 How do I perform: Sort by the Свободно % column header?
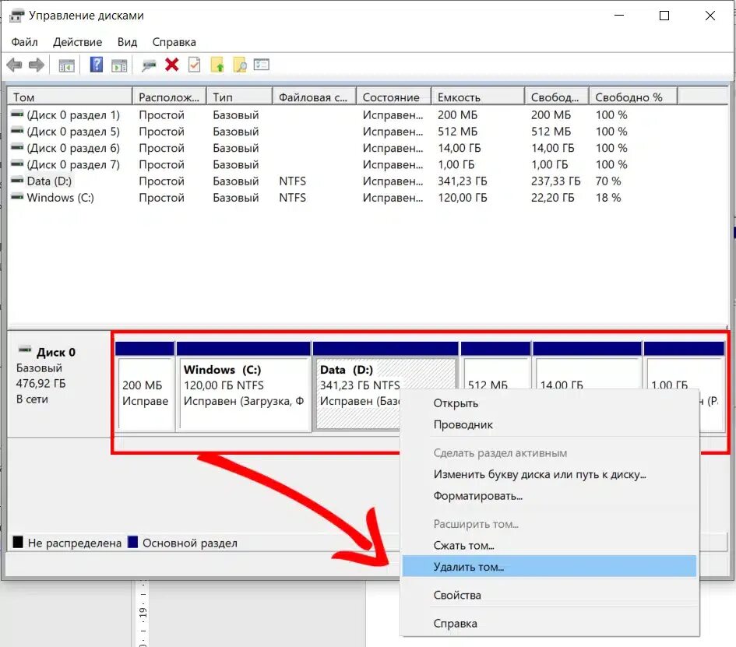point(633,97)
